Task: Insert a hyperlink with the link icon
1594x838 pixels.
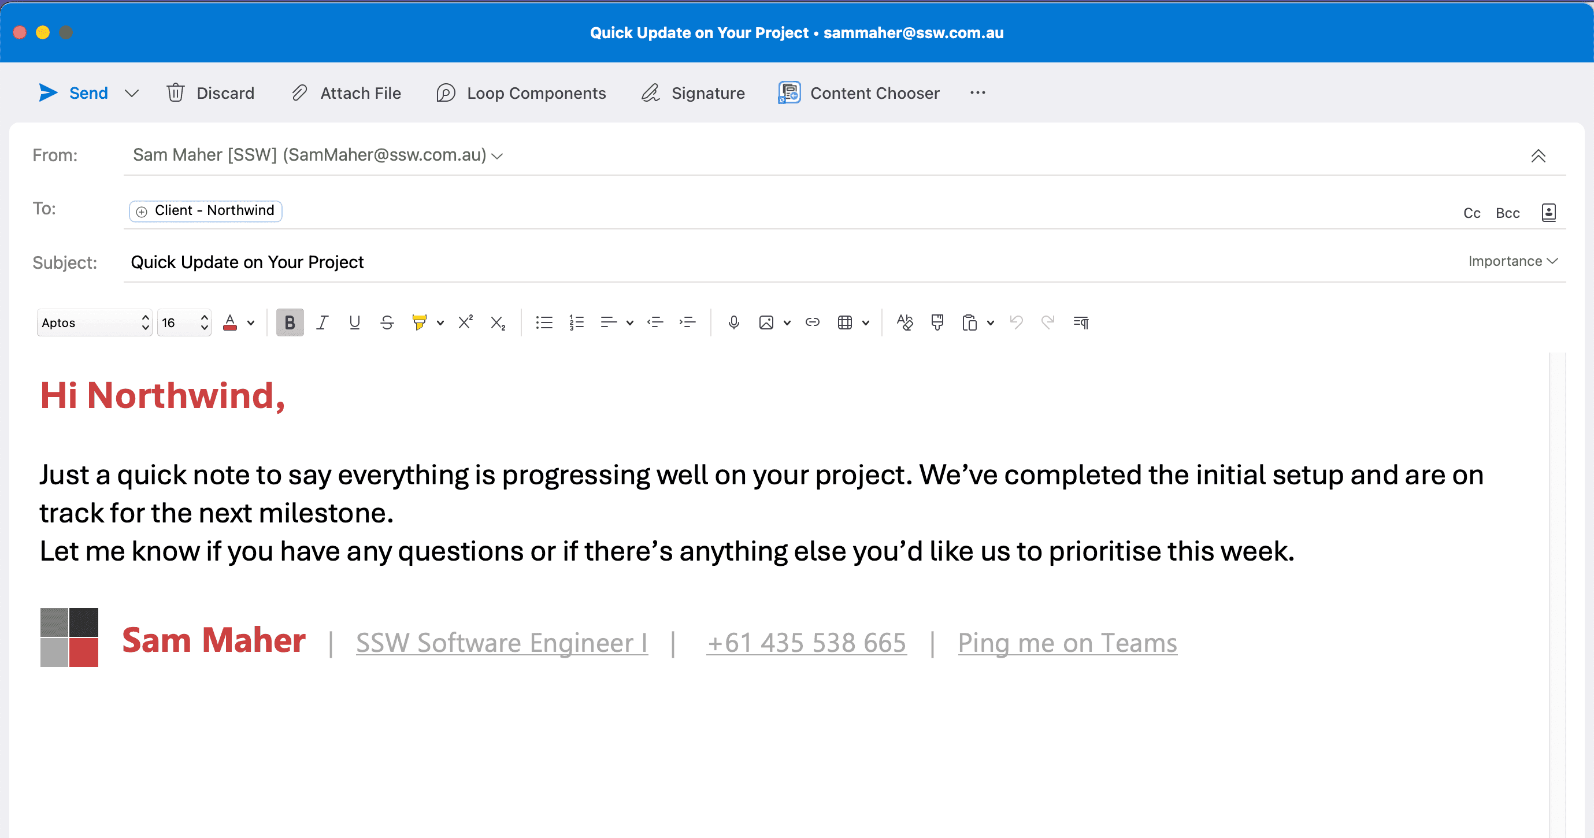Action: click(x=812, y=322)
